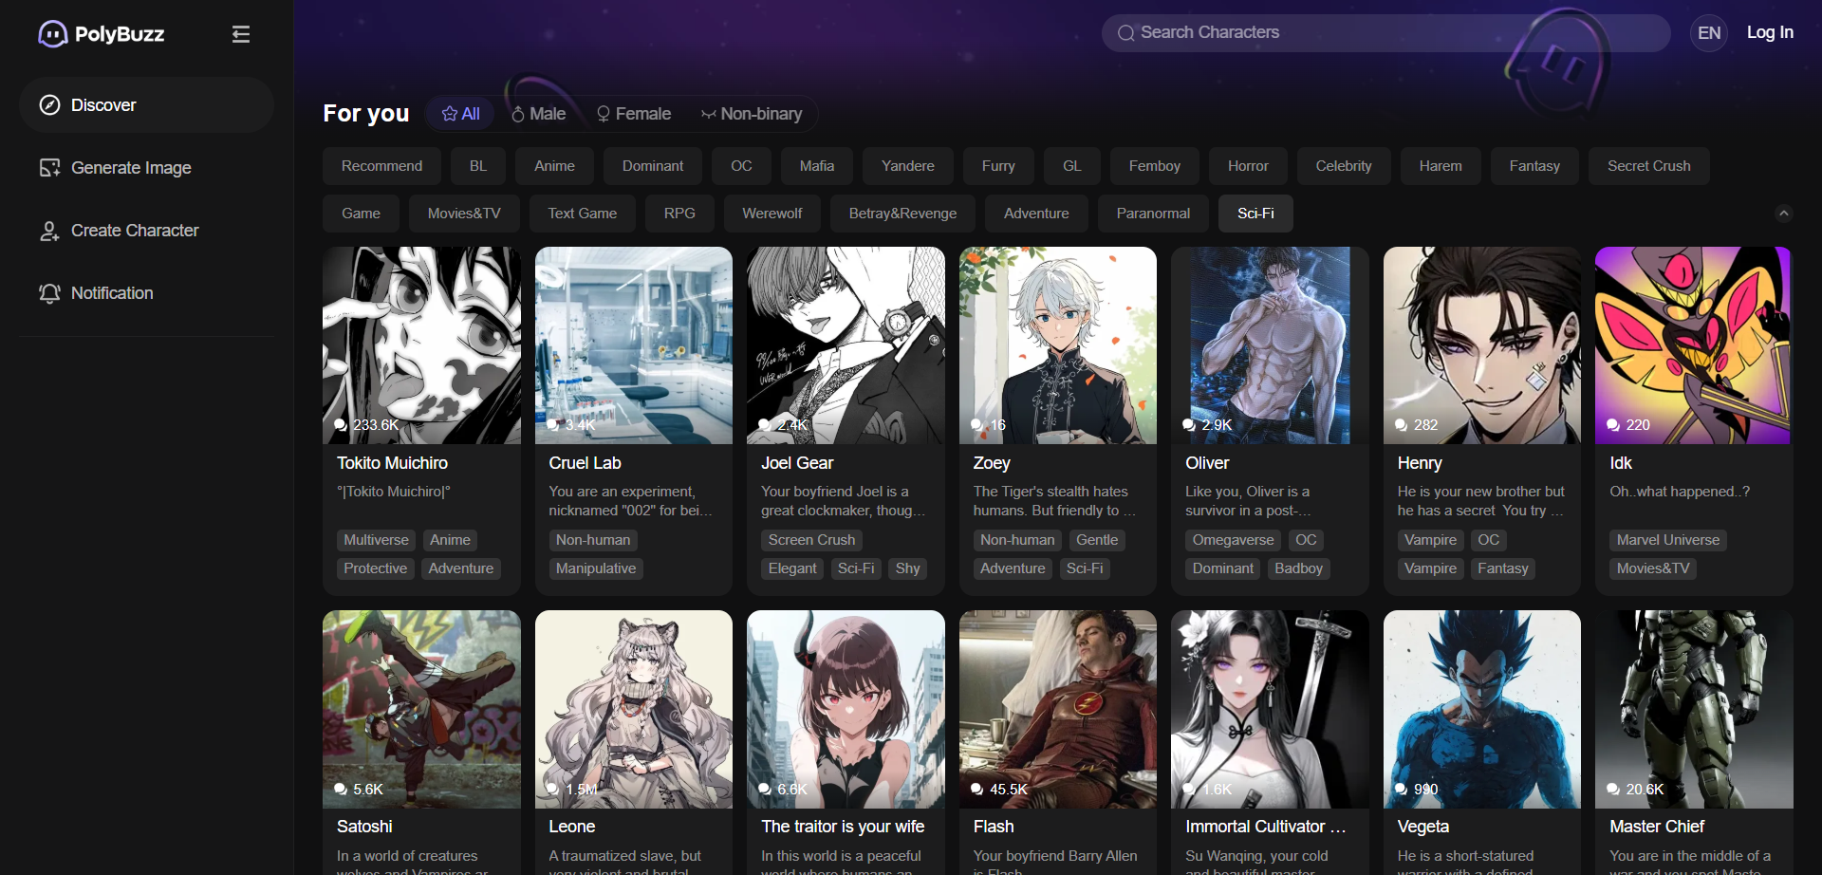Click the Log In button
The height and width of the screenshot is (875, 1822).
tap(1770, 32)
